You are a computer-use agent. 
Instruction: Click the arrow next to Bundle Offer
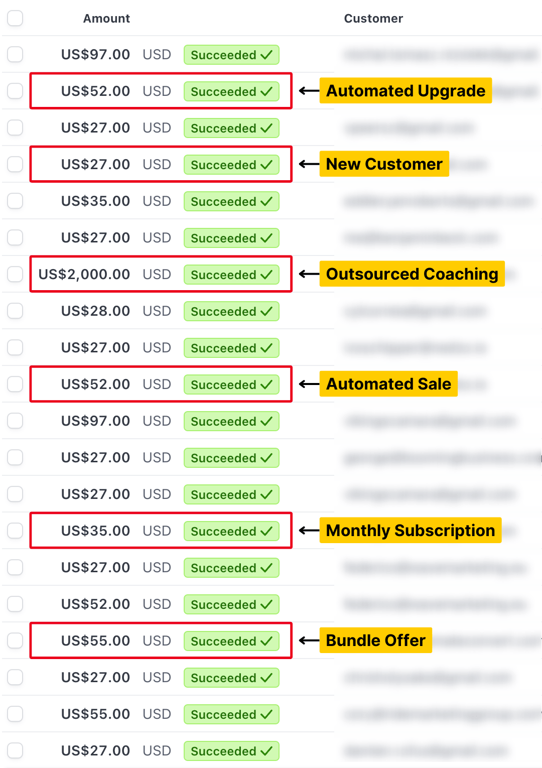(309, 641)
